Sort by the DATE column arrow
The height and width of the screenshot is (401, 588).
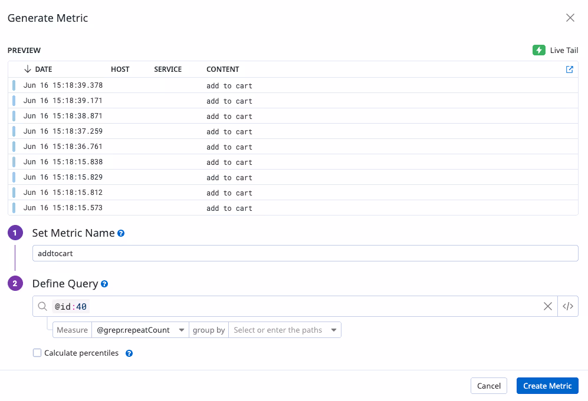(x=27, y=69)
